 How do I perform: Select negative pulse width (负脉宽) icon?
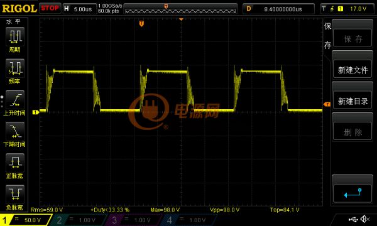coord(14,195)
